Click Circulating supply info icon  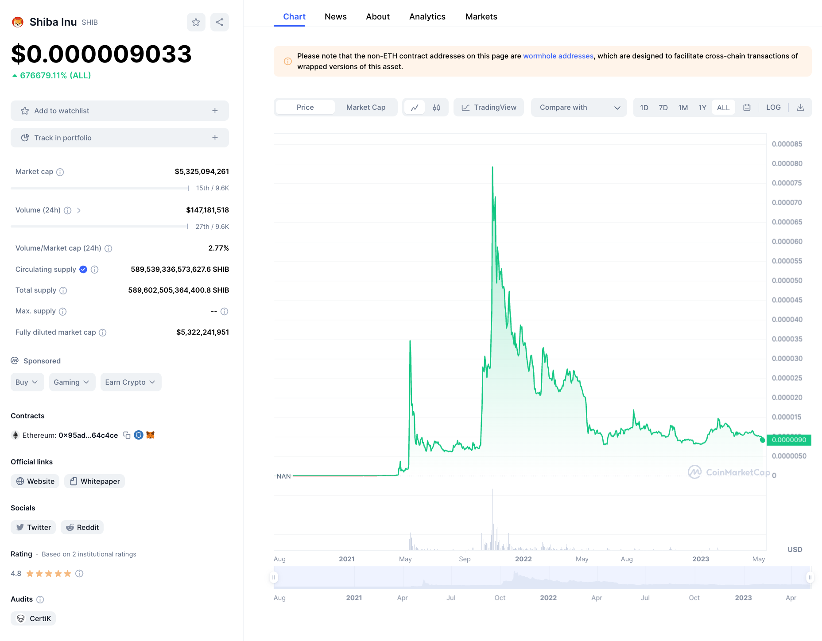[95, 270]
